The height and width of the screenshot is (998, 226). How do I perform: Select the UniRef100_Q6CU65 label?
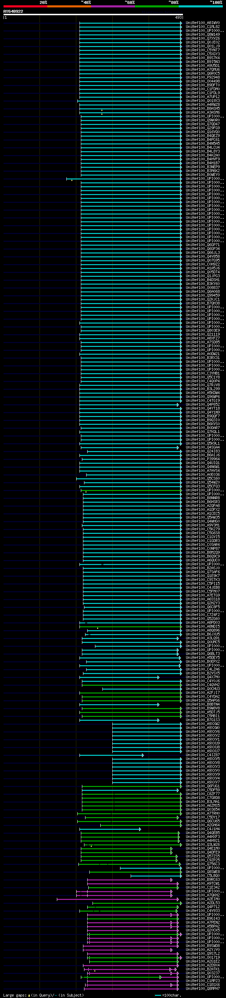pos(203,821)
